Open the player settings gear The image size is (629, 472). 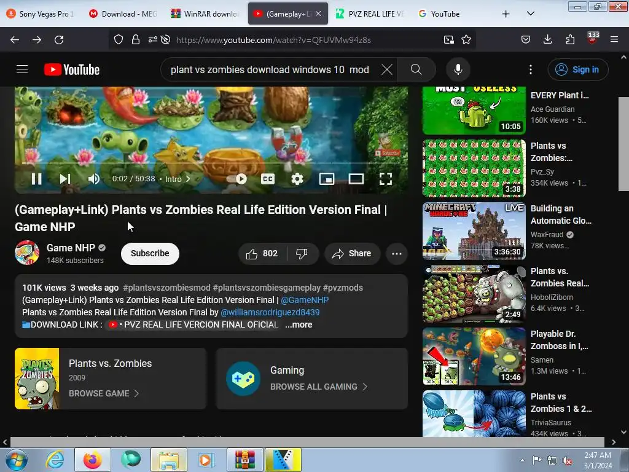[x=297, y=179]
